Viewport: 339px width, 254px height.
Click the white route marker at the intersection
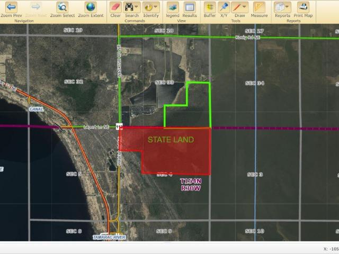[119, 127]
